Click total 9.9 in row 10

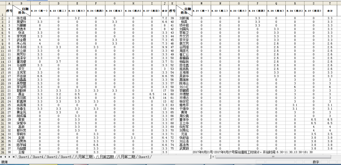(165, 47)
